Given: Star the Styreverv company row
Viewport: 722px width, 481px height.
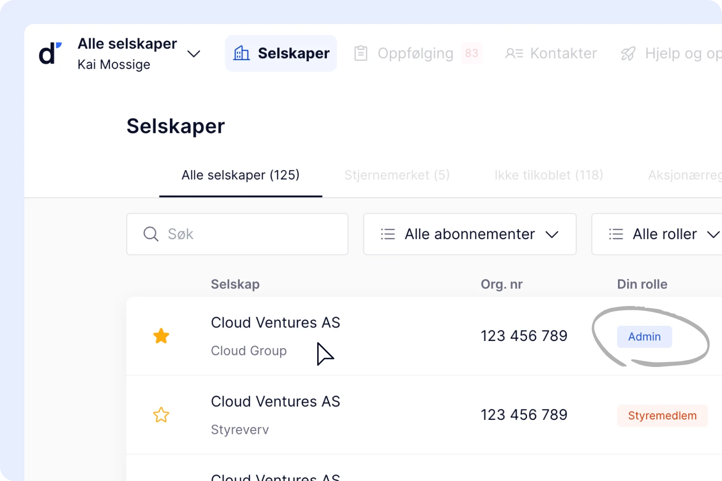Looking at the screenshot, I should tap(161, 415).
